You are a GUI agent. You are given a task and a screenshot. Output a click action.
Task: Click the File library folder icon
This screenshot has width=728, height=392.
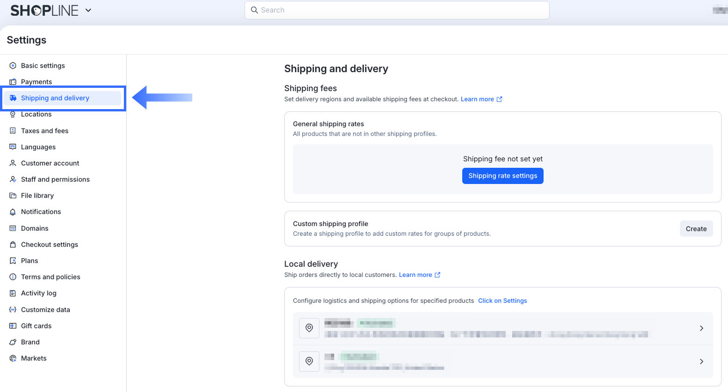pos(12,195)
